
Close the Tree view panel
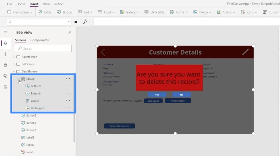pyautogui.click(x=70, y=32)
